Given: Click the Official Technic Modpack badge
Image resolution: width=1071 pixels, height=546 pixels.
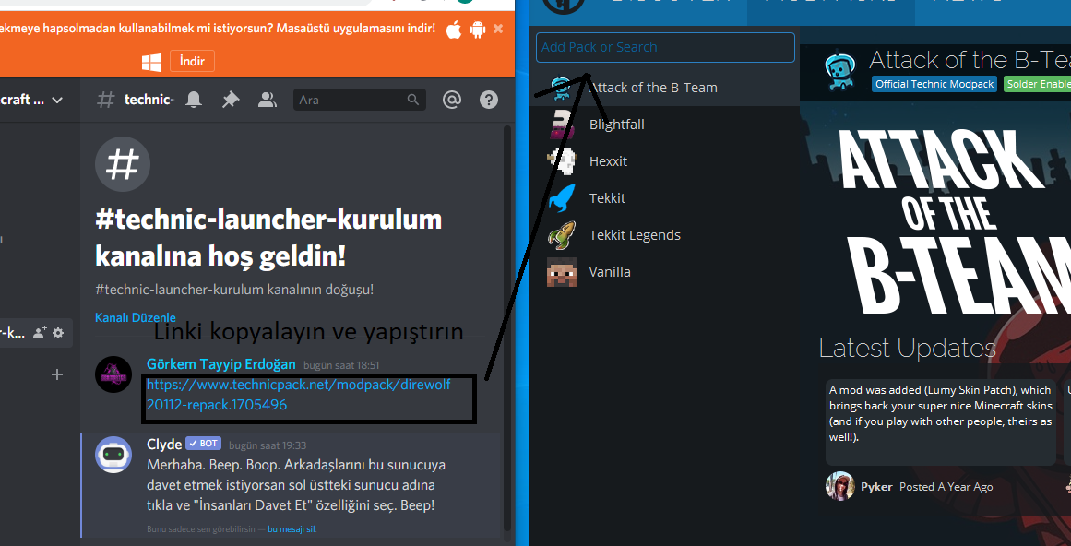Looking at the screenshot, I should pos(933,84).
